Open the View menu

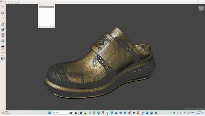tap(9, 3)
